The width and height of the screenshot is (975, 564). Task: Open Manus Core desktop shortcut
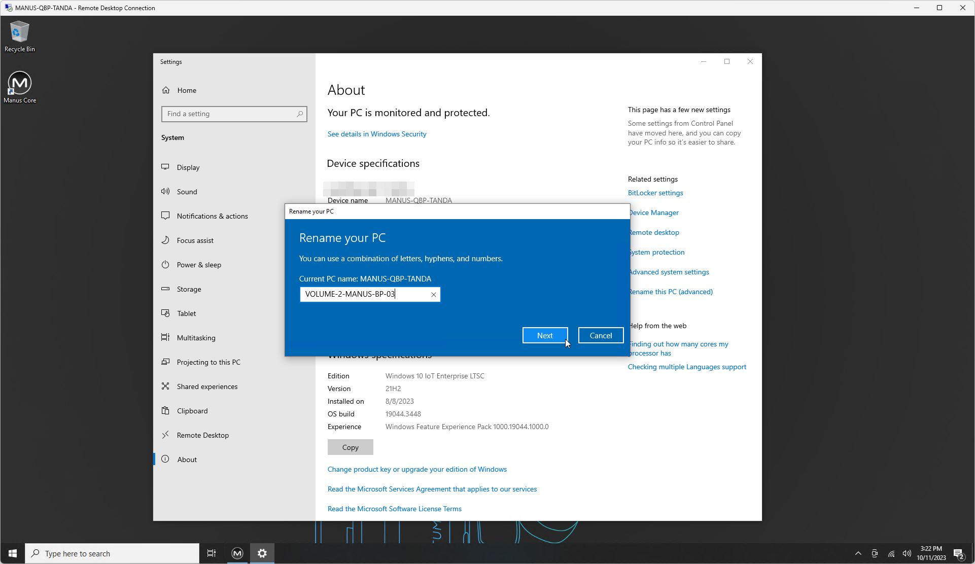[x=20, y=87]
